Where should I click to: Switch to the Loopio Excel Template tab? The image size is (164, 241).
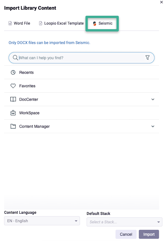(x=61, y=23)
